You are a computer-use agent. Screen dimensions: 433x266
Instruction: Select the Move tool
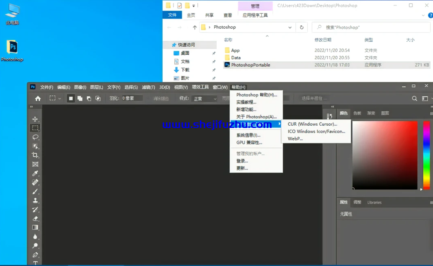click(x=35, y=119)
